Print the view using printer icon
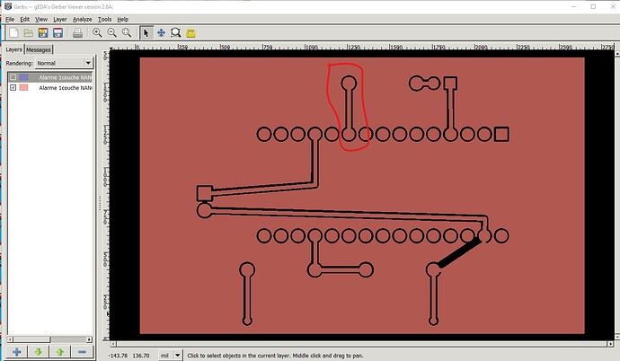620x361 pixels. pos(77,33)
